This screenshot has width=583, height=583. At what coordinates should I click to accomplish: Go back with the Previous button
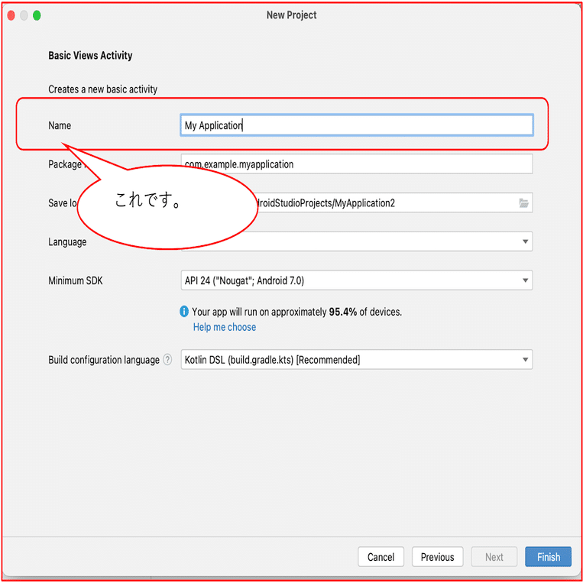pos(437,556)
